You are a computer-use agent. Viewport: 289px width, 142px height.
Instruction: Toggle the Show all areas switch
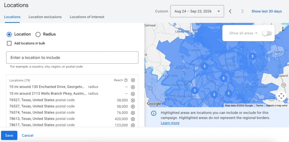click(x=267, y=33)
